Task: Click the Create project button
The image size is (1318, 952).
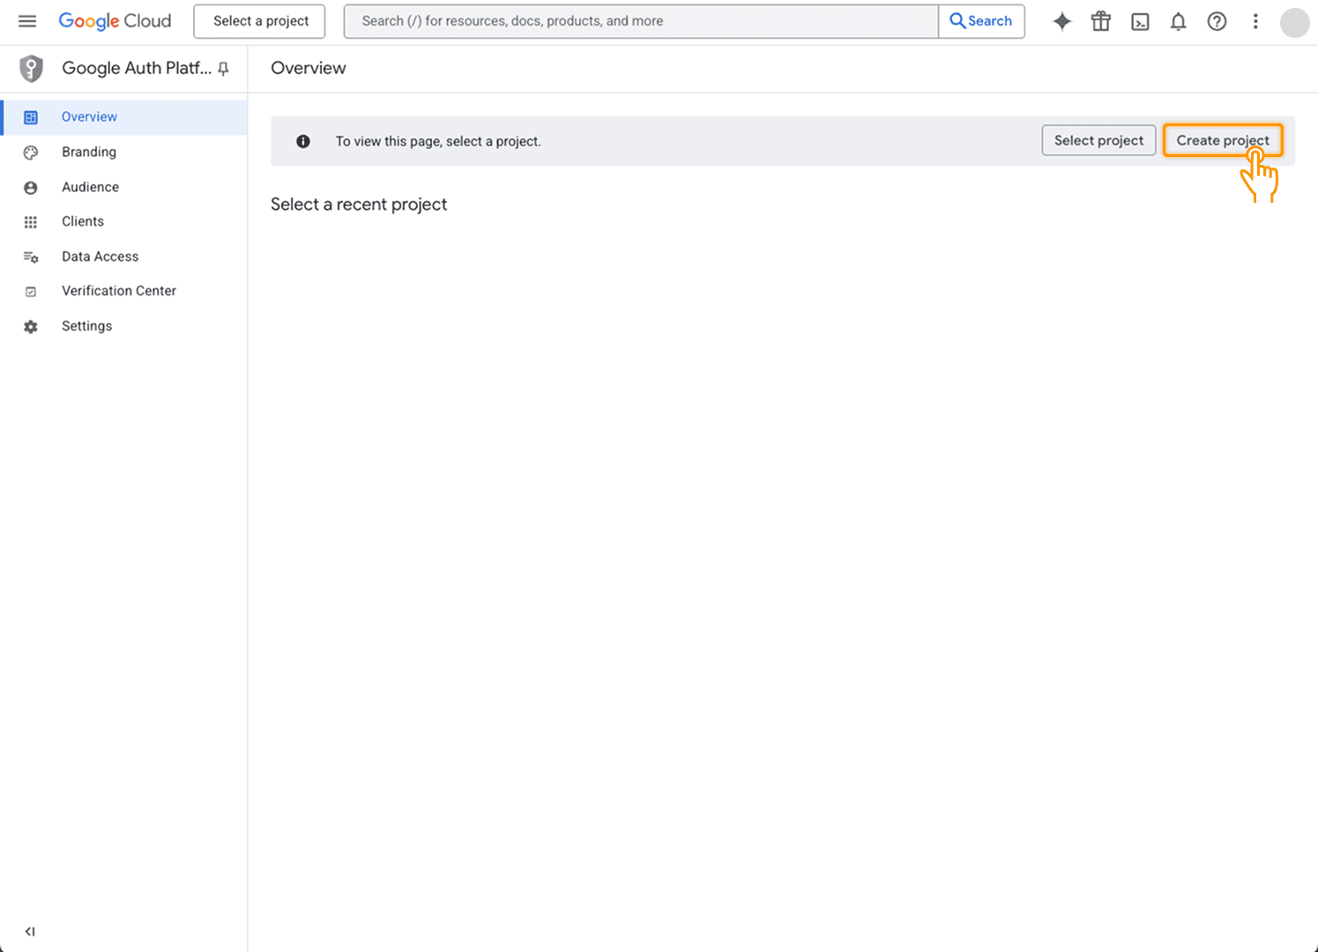Action: [1223, 140]
